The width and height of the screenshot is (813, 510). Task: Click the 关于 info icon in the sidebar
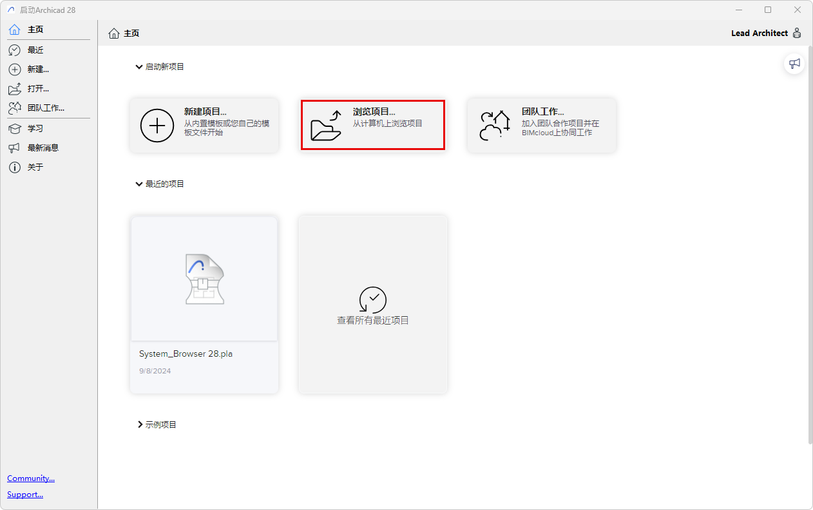coord(14,167)
